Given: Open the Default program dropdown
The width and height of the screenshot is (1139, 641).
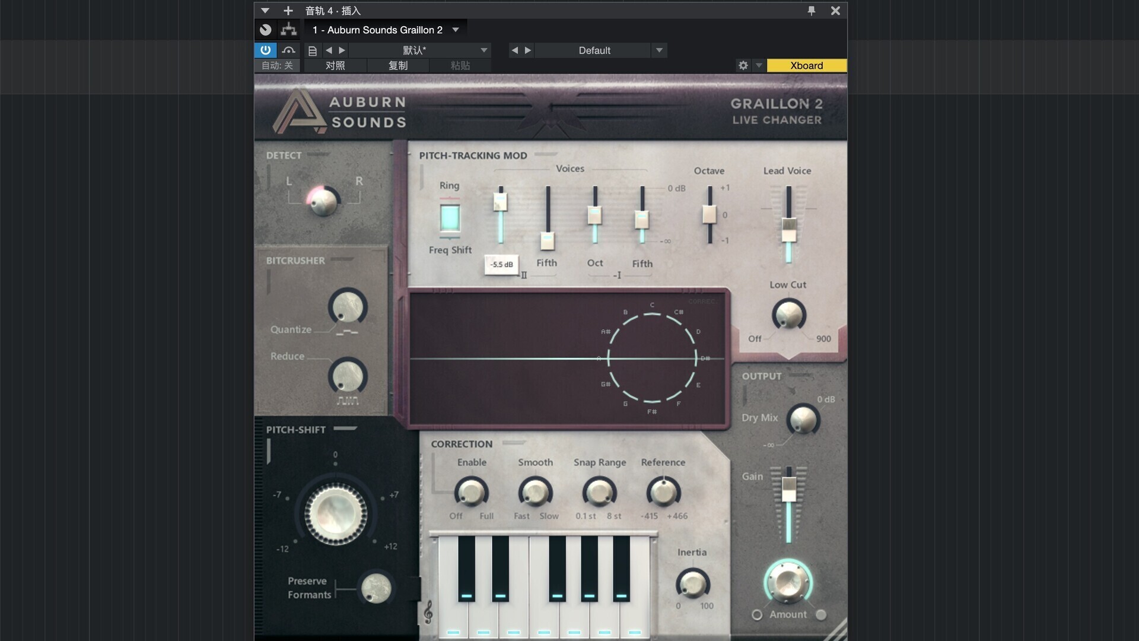Looking at the screenshot, I should 659,50.
